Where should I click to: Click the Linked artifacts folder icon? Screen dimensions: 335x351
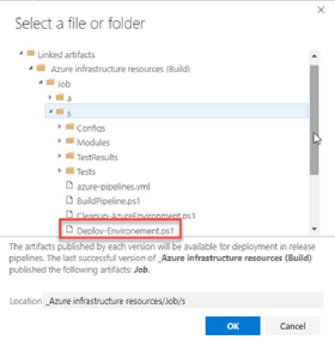coord(31,53)
